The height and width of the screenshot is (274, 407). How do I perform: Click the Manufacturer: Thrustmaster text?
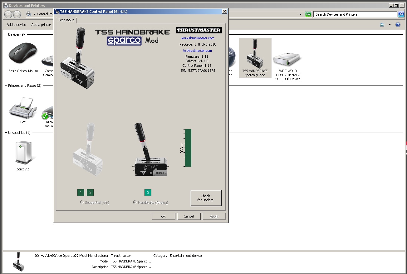[110, 256]
